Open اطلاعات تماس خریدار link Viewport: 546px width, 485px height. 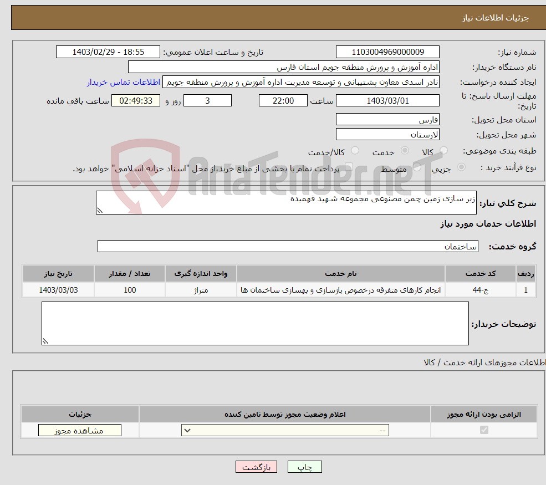124,82
